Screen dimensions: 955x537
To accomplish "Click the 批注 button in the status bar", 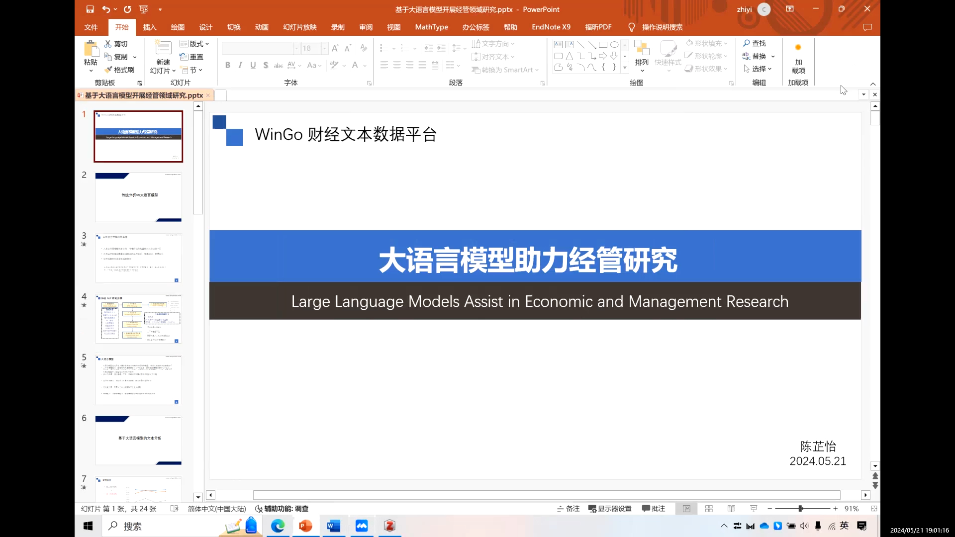I will [653, 508].
